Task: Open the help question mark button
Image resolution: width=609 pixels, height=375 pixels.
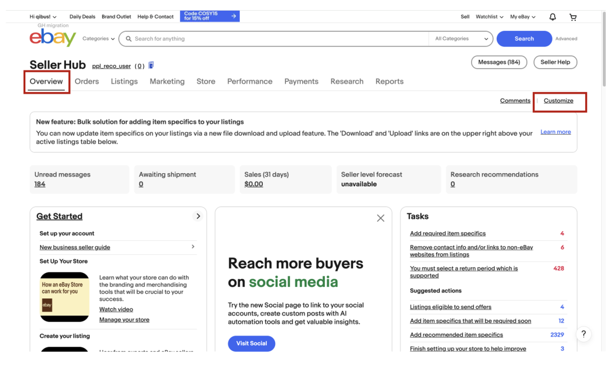Action: point(584,334)
